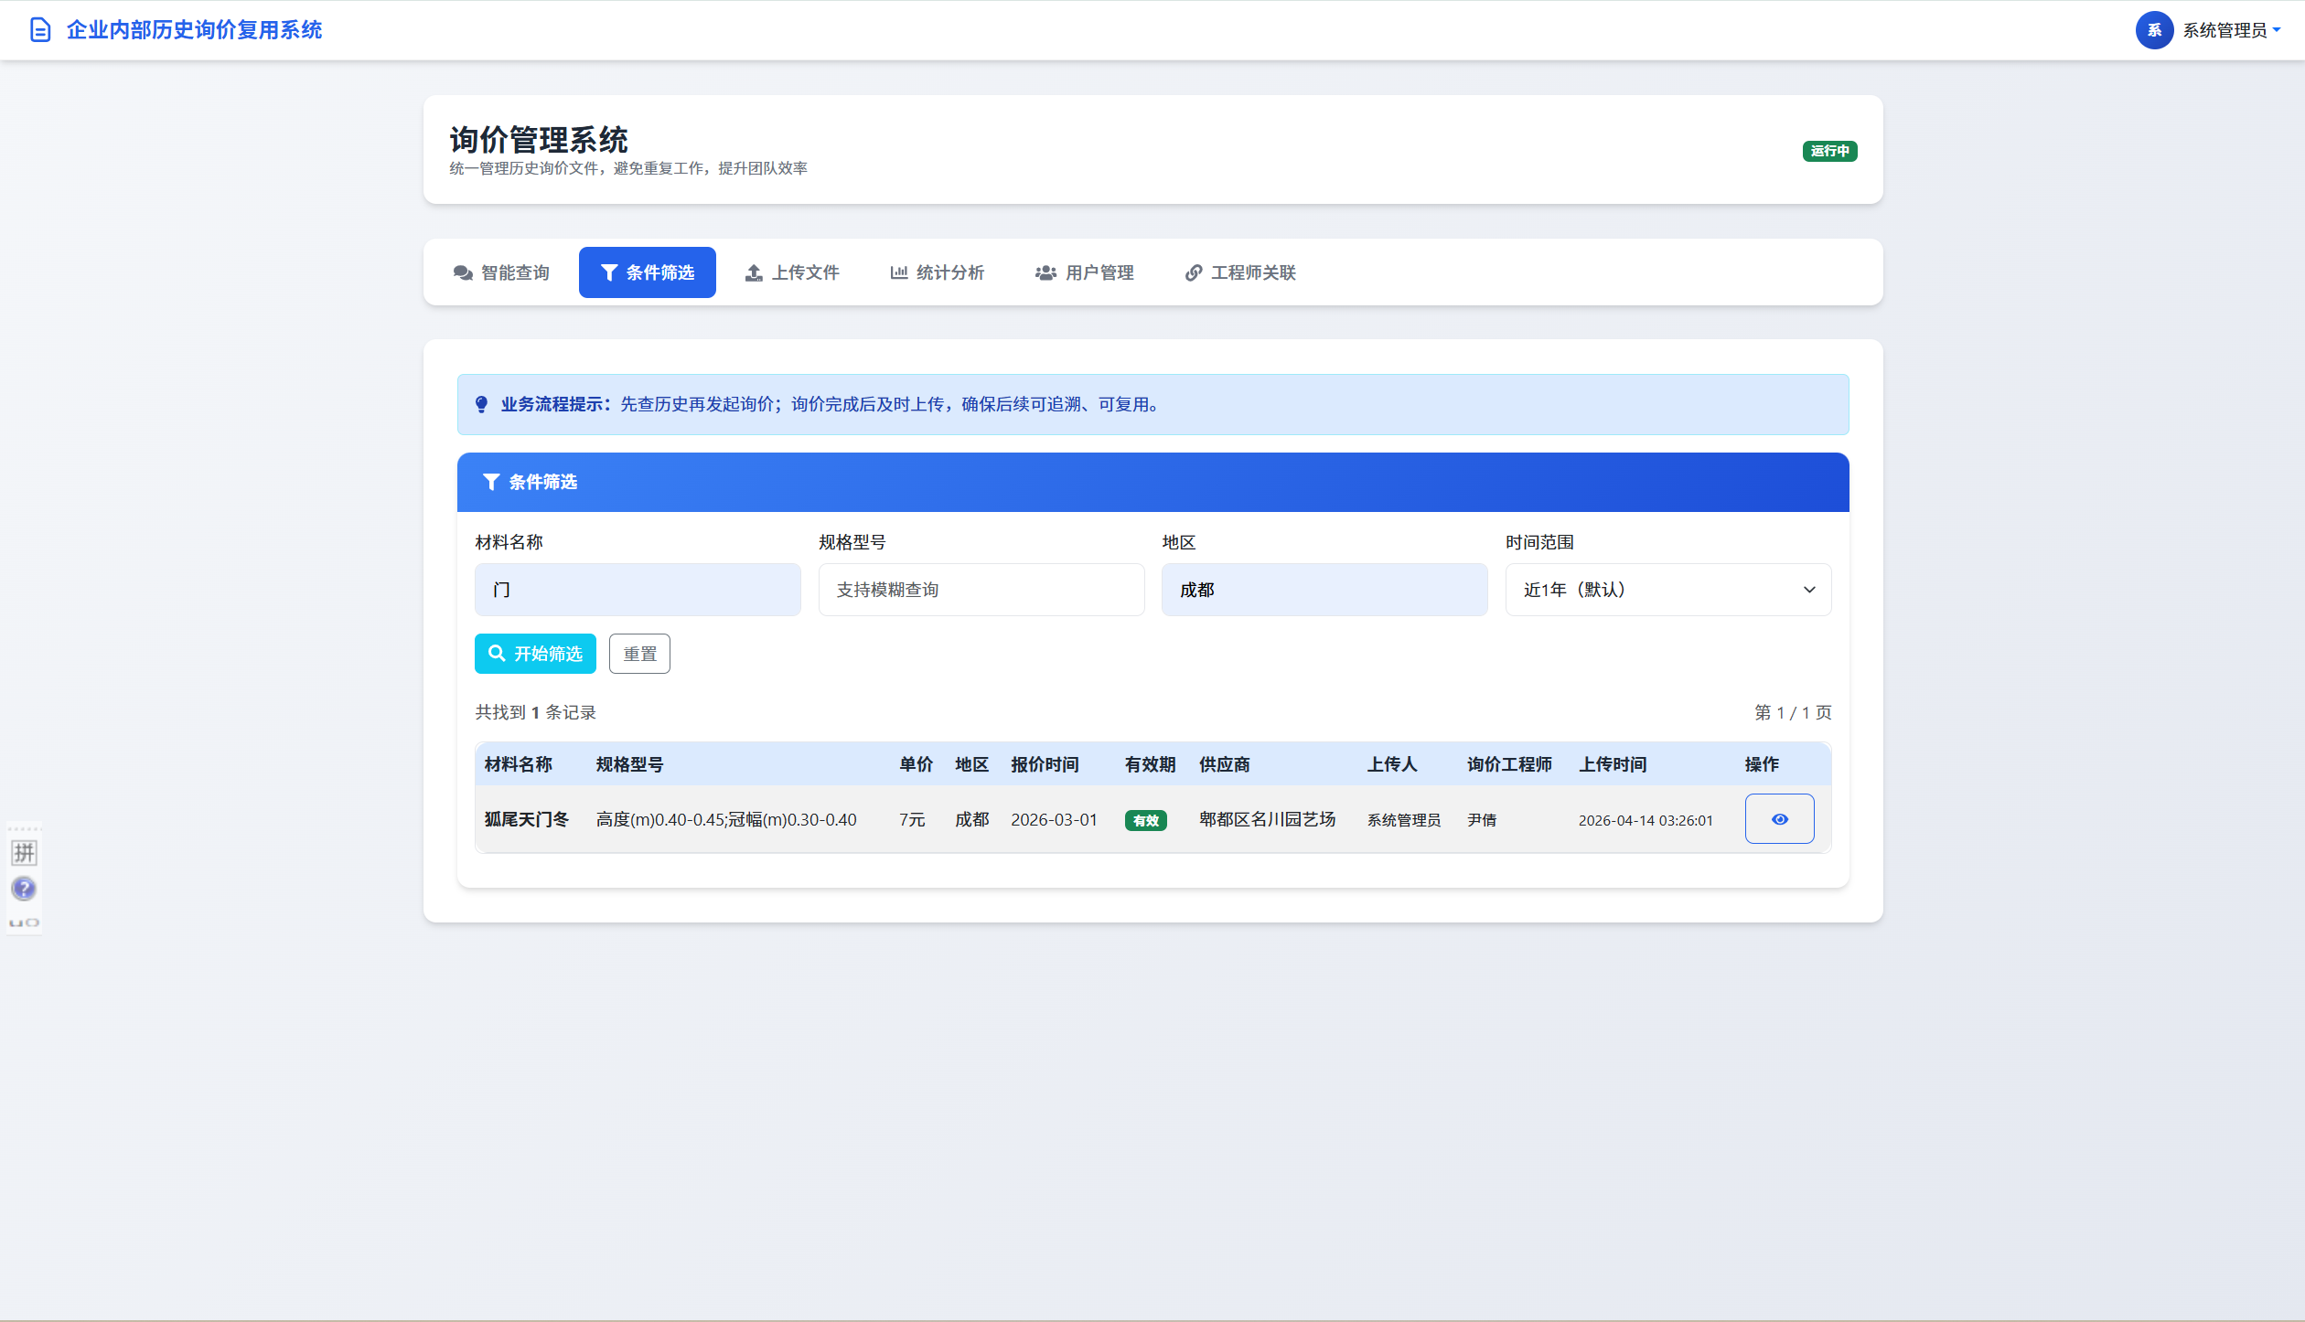The image size is (2305, 1322).
Task: Click the 报价时间 column header
Action: (x=1045, y=764)
